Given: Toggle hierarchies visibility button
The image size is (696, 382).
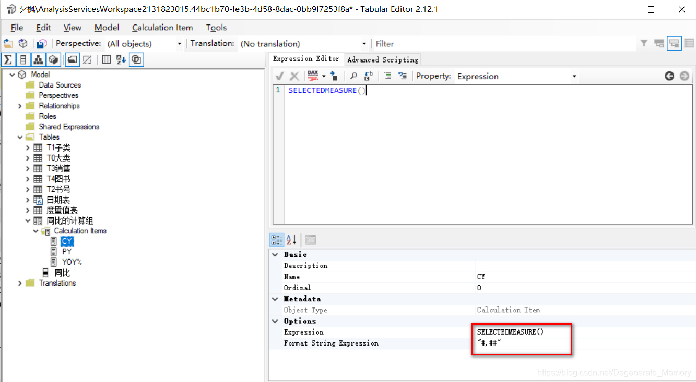Looking at the screenshot, I should (x=38, y=59).
